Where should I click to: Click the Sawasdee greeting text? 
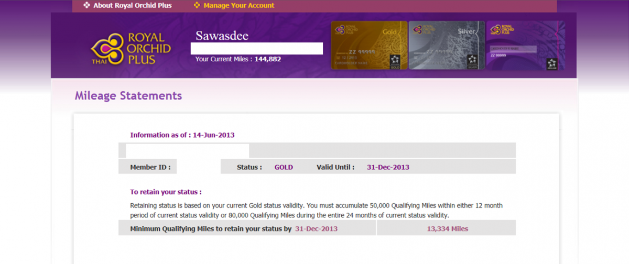222,36
